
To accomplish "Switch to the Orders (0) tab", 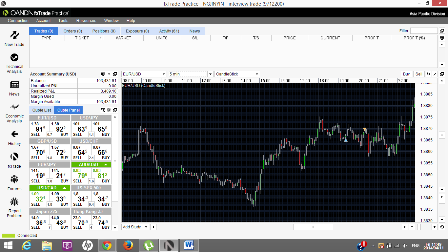I will (73, 31).
